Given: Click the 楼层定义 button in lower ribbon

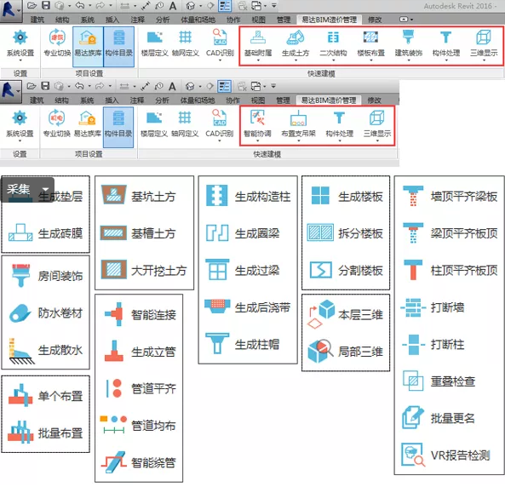Looking at the screenshot, I should pyautogui.click(x=154, y=125).
